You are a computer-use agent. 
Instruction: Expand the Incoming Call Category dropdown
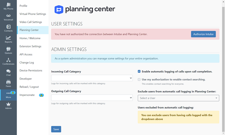pos(92,78)
